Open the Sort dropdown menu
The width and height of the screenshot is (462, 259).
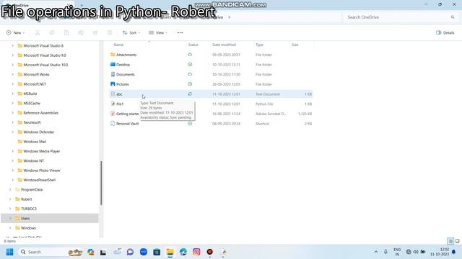(131, 32)
